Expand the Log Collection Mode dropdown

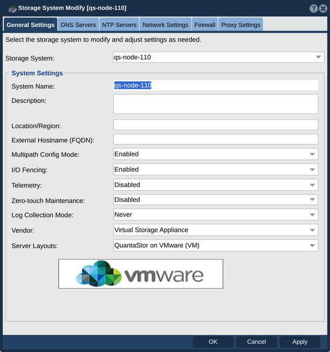pos(216,214)
